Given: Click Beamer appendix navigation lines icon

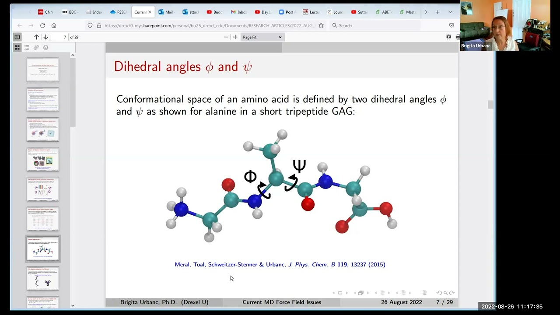Looking at the screenshot, I should coord(424,293).
